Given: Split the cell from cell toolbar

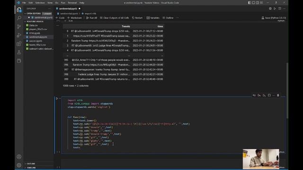Looking at the screenshot, I should click(x=269, y=95).
